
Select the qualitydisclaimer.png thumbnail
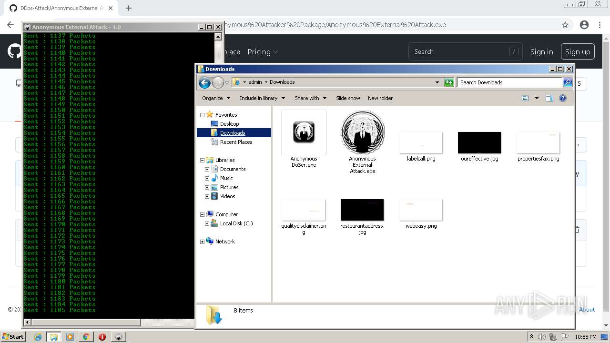(x=304, y=210)
